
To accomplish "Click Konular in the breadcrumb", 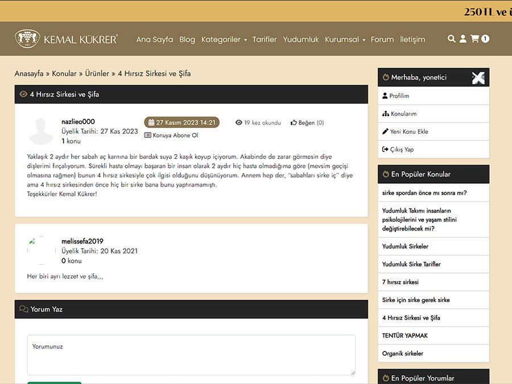I will click(64, 73).
